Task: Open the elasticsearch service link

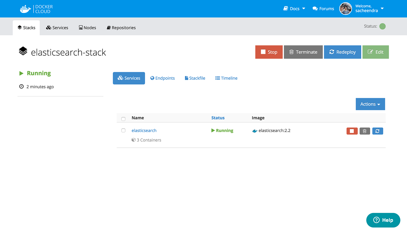Action: coord(144,130)
